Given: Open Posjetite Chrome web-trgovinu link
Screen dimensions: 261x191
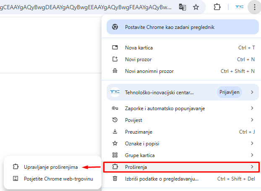Looking at the screenshot, I should (58, 179).
